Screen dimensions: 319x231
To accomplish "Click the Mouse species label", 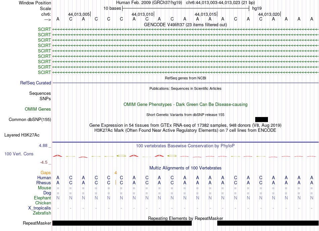I will coord(44,188).
